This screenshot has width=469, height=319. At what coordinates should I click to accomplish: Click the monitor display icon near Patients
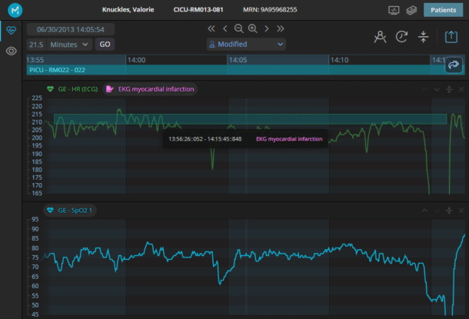click(x=394, y=10)
